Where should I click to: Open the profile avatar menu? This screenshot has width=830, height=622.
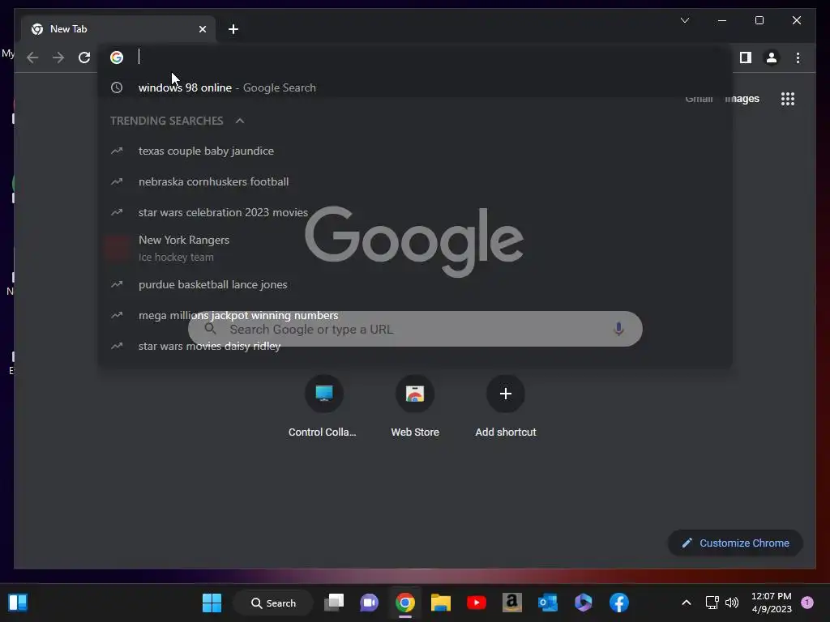(772, 58)
